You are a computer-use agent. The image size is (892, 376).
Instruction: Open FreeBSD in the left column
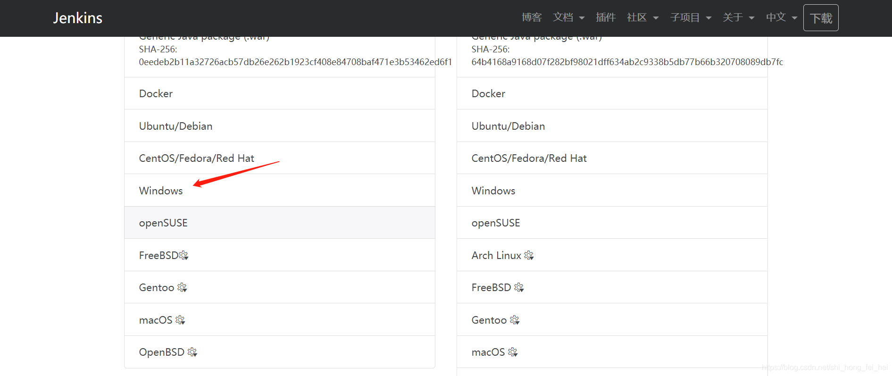click(x=280, y=255)
